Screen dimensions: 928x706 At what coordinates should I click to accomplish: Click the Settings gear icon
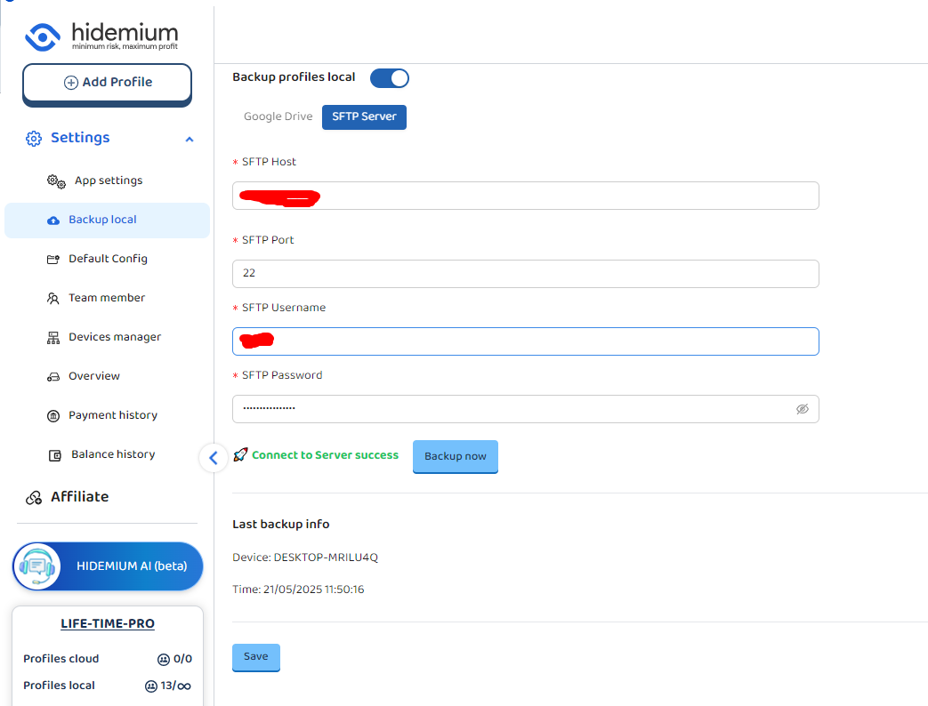[34, 139]
